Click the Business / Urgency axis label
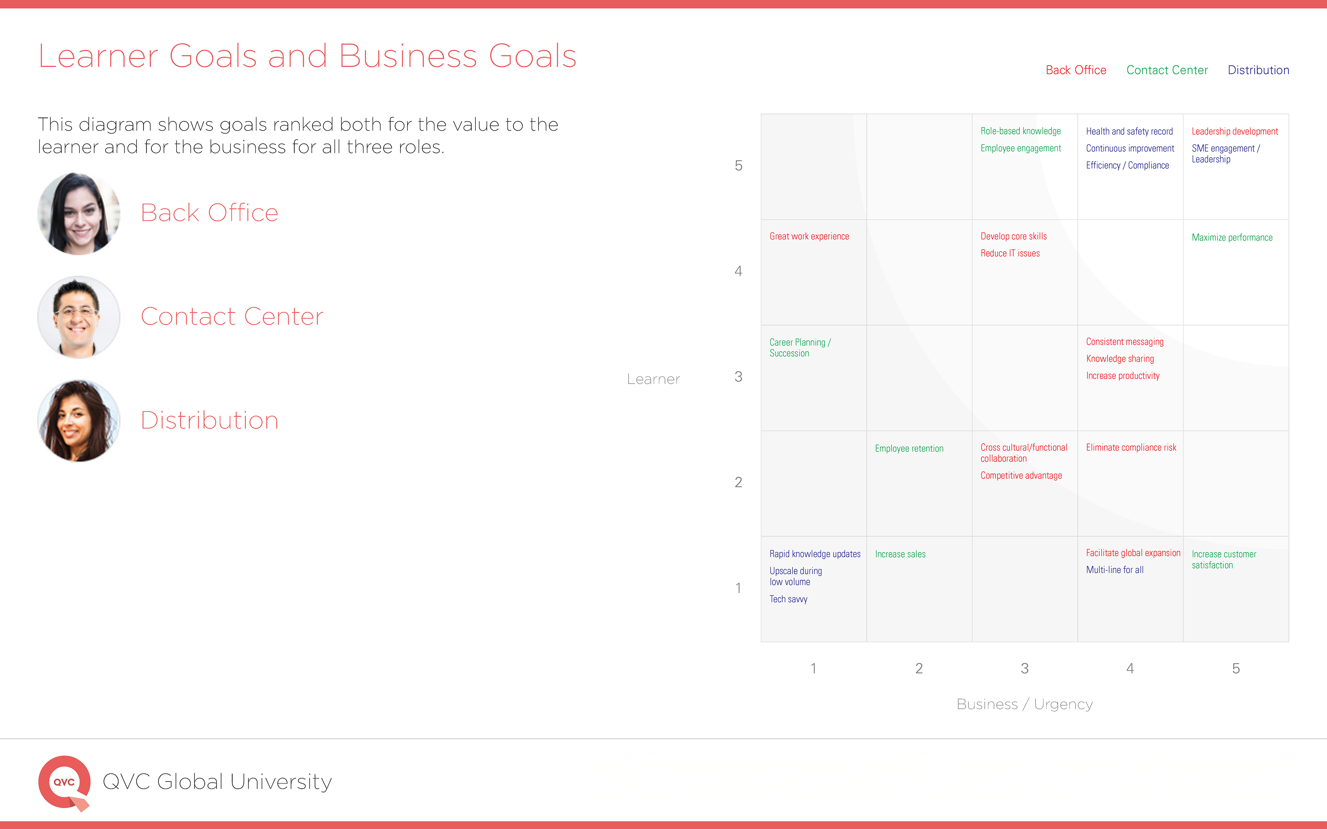This screenshot has width=1327, height=829. (1024, 704)
